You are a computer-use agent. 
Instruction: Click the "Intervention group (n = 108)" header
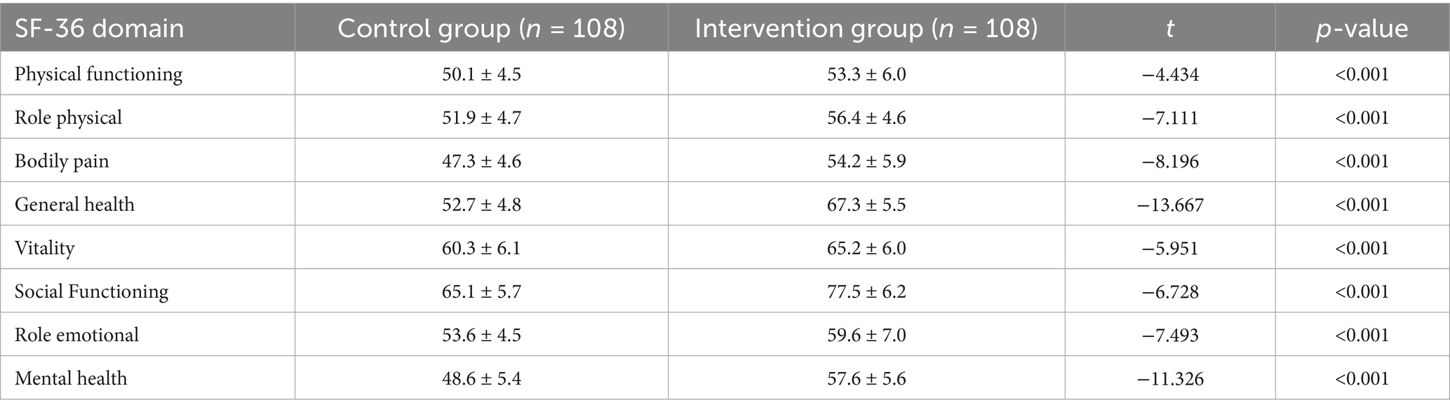tap(866, 29)
